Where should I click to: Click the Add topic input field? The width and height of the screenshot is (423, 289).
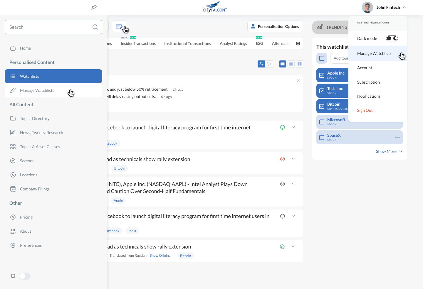click(340, 58)
